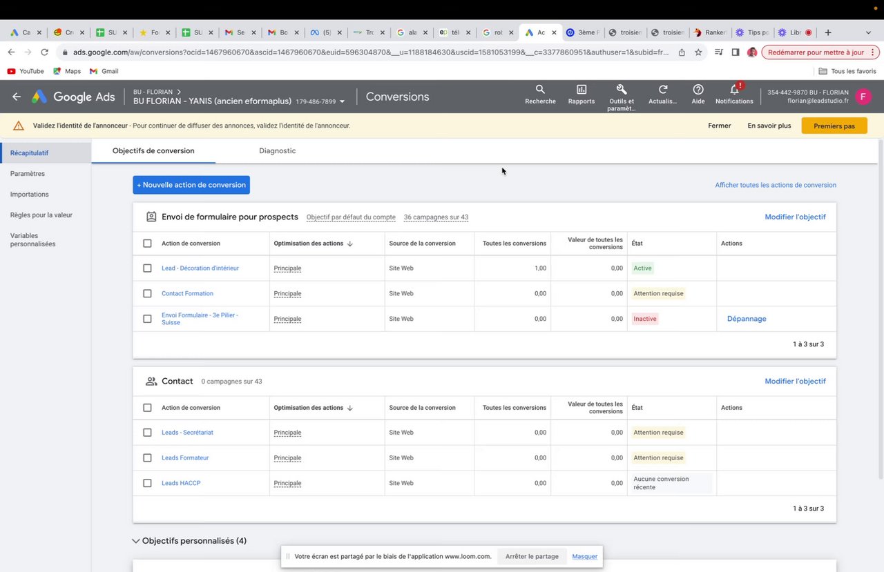Open the Maps bookmark

(67, 71)
